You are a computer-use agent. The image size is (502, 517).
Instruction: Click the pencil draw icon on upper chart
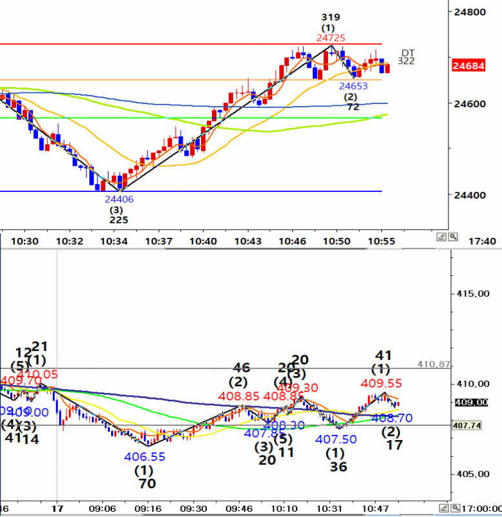coord(442,237)
